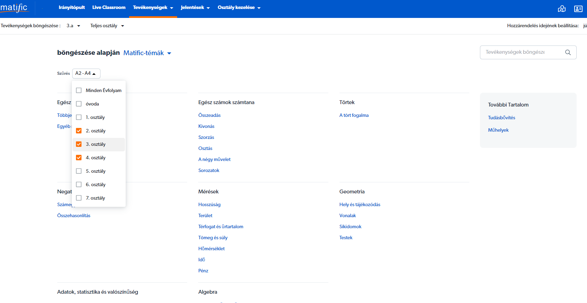Open the Jelentések menu
The height and width of the screenshot is (303, 587).
tap(195, 8)
